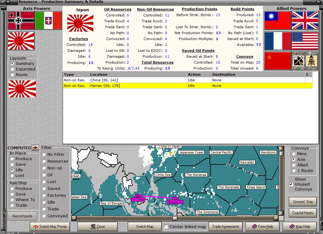Click the Coastal Hexes button
This screenshot has height=234, width=323.
[303, 213]
